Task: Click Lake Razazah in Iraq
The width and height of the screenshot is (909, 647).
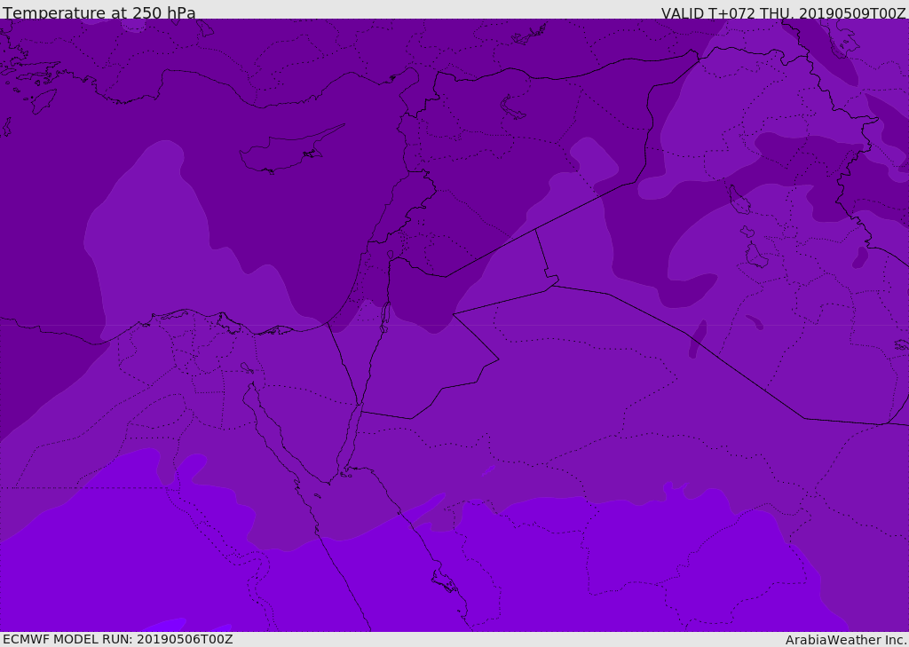Action: tap(755, 256)
